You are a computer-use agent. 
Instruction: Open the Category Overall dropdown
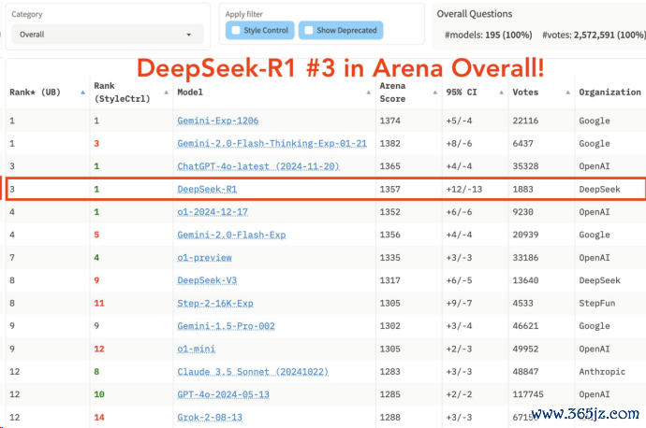[x=108, y=35]
